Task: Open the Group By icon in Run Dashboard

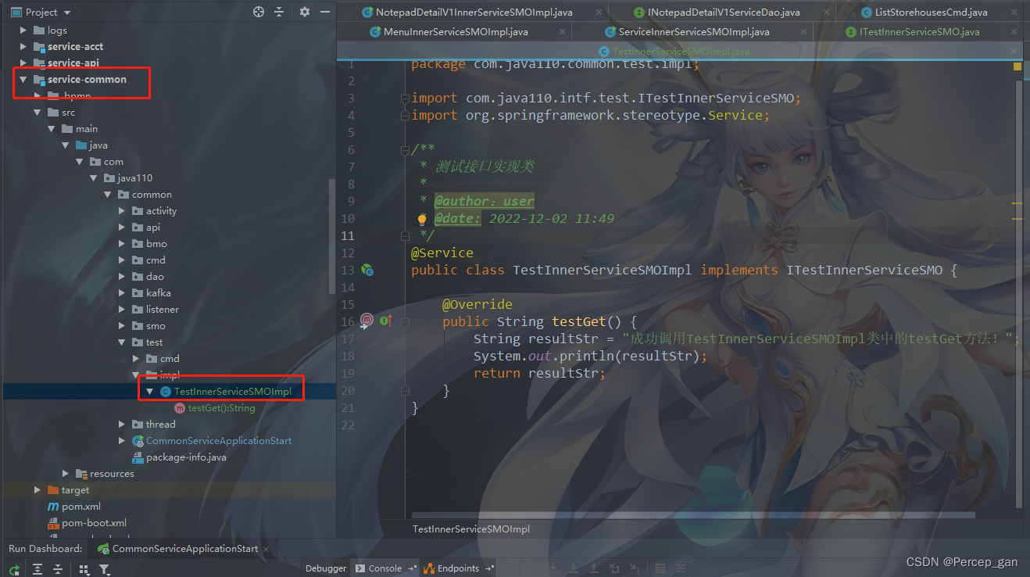Action: coord(84,570)
